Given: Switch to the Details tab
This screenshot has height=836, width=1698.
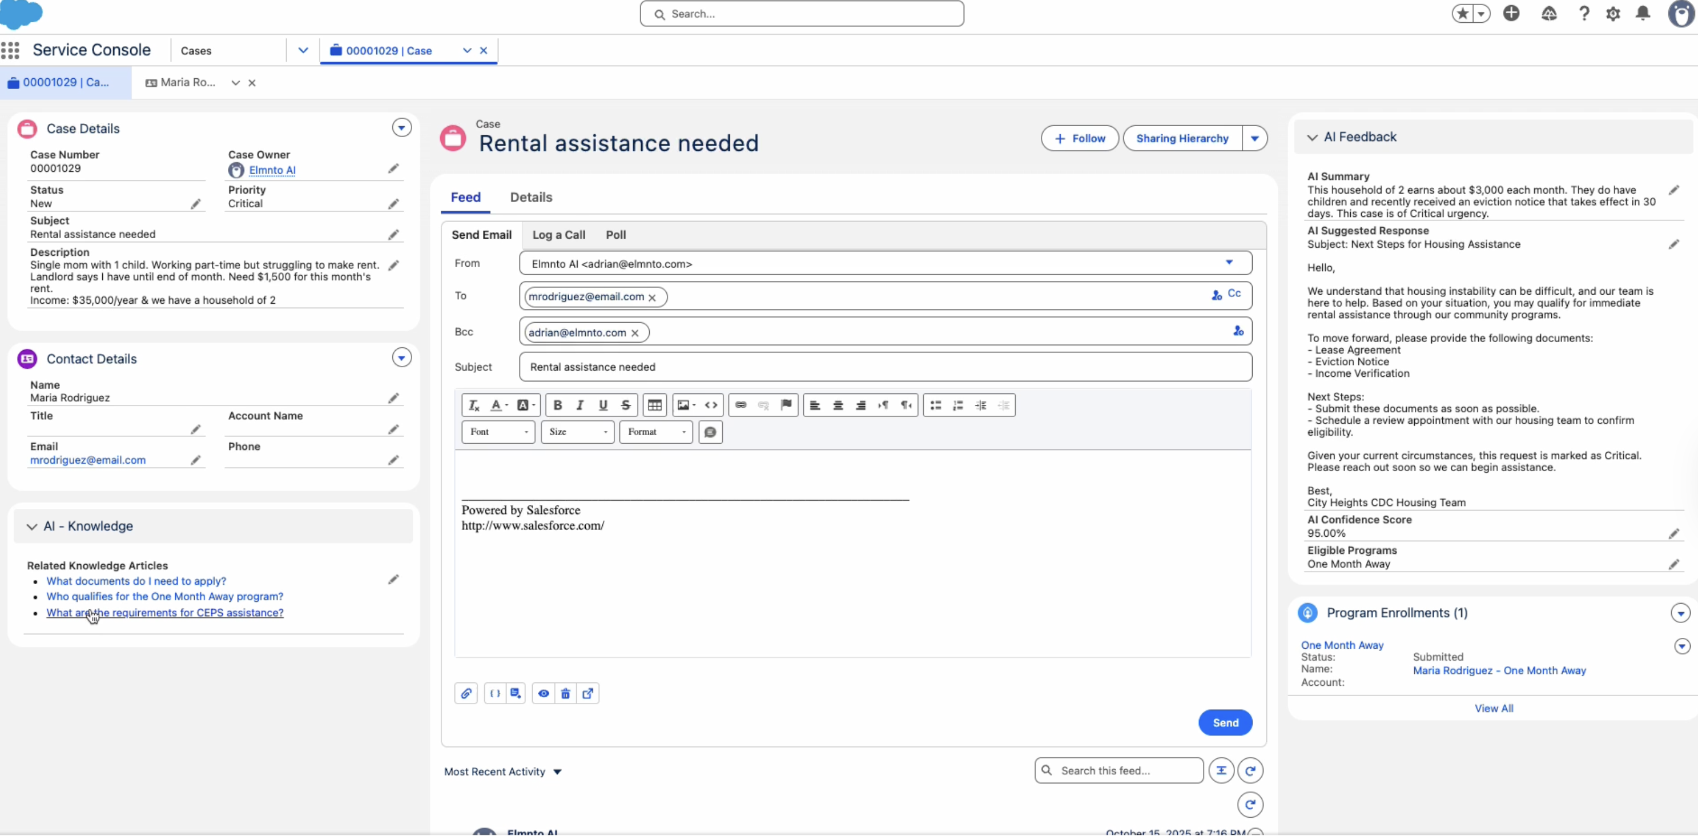Looking at the screenshot, I should (x=530, y=197).
